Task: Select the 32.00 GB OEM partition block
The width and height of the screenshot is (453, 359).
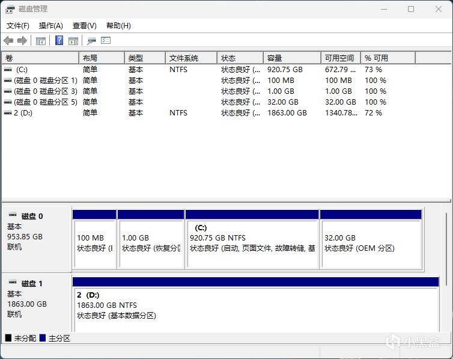Action: [x=371, y=243]
